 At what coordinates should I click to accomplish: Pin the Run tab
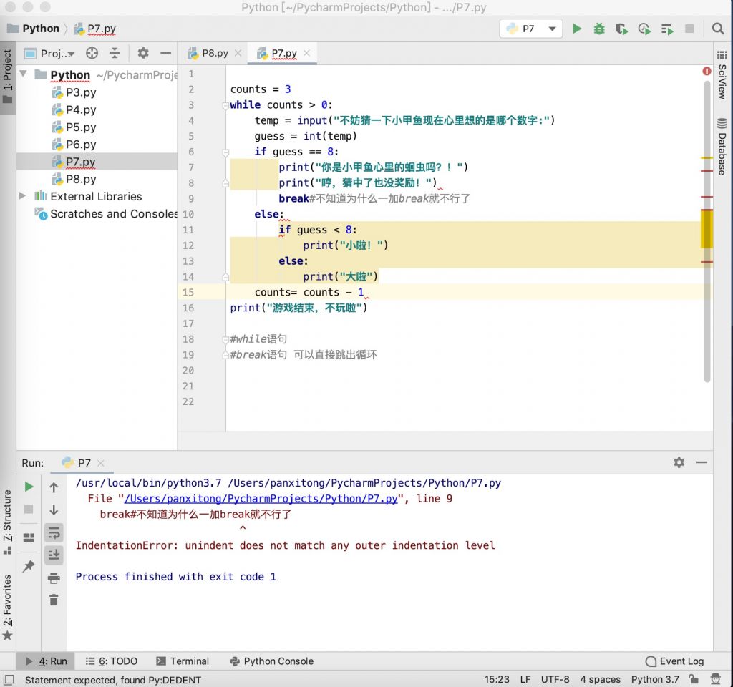[x=29, y=566]
